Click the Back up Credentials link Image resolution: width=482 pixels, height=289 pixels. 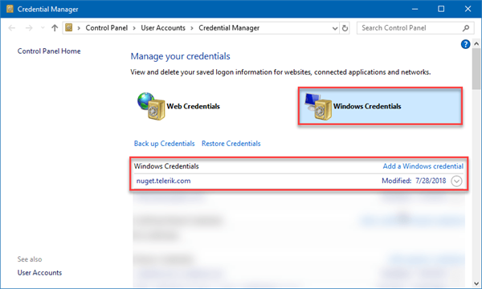coord(164,144)
